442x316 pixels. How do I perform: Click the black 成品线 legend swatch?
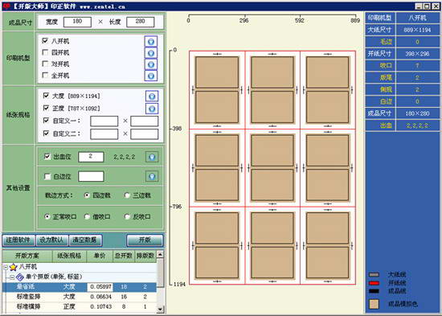point(374,291)
